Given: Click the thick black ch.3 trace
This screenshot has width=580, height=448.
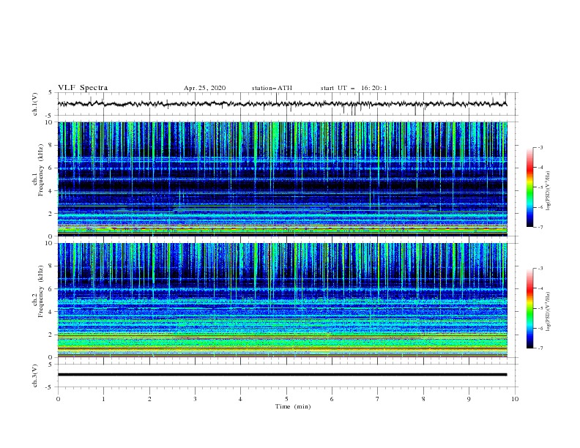Looking at the screenshot, I should pyautogui.click(x=282, y=375).
